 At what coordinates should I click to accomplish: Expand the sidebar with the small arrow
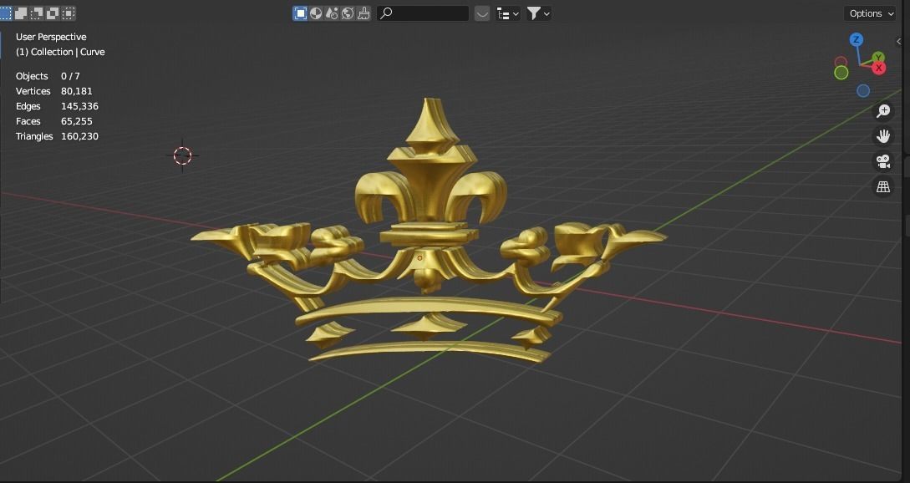898,41
